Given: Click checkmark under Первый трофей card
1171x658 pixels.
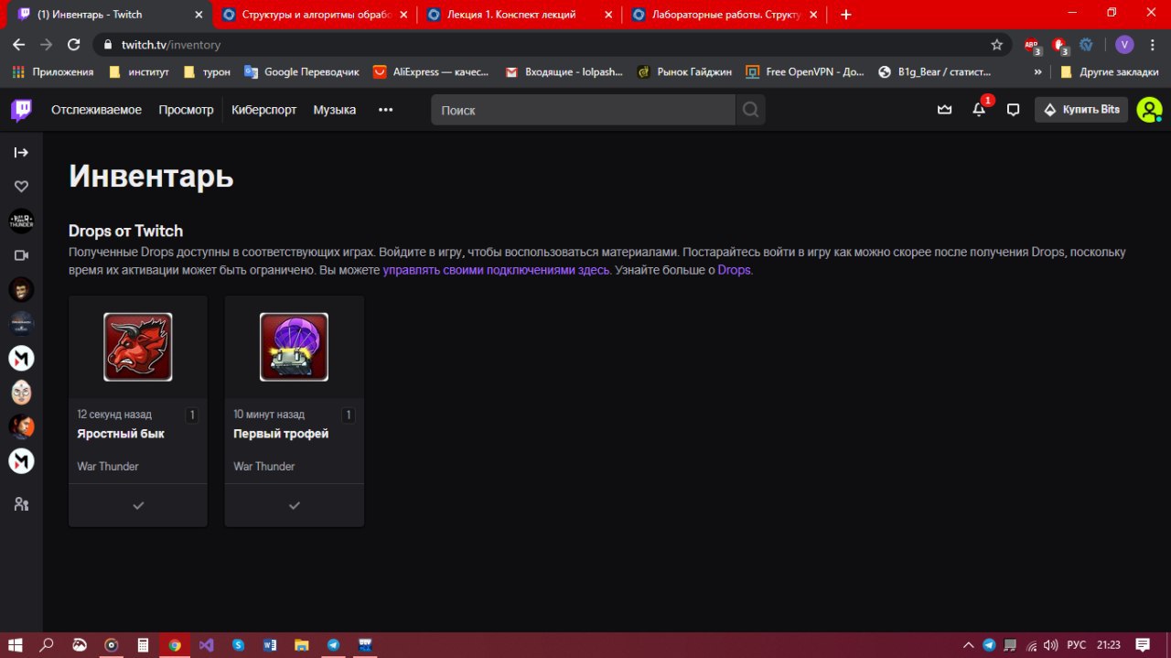Looking at the screenshot, I should point(295,505).
